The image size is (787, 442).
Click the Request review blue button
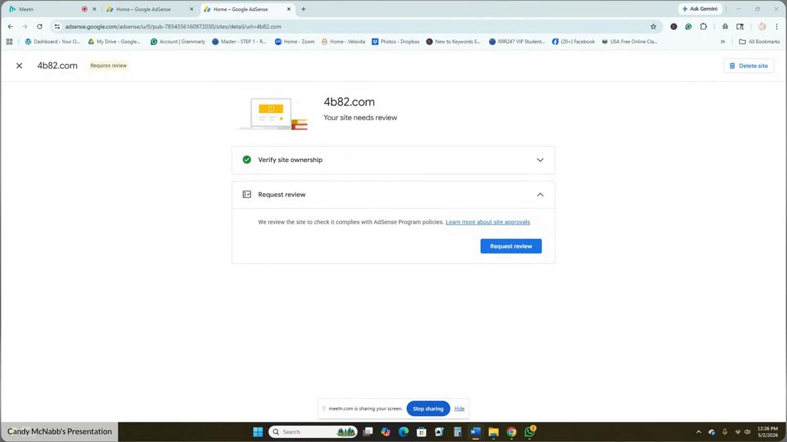pyautogui.click(x=511, y=246)
